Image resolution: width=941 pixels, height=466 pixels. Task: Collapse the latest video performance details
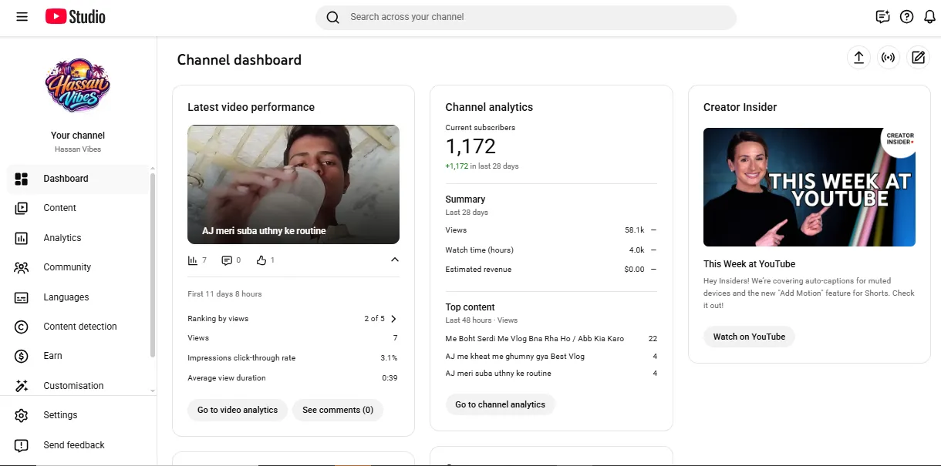click(x=395, y=260)
